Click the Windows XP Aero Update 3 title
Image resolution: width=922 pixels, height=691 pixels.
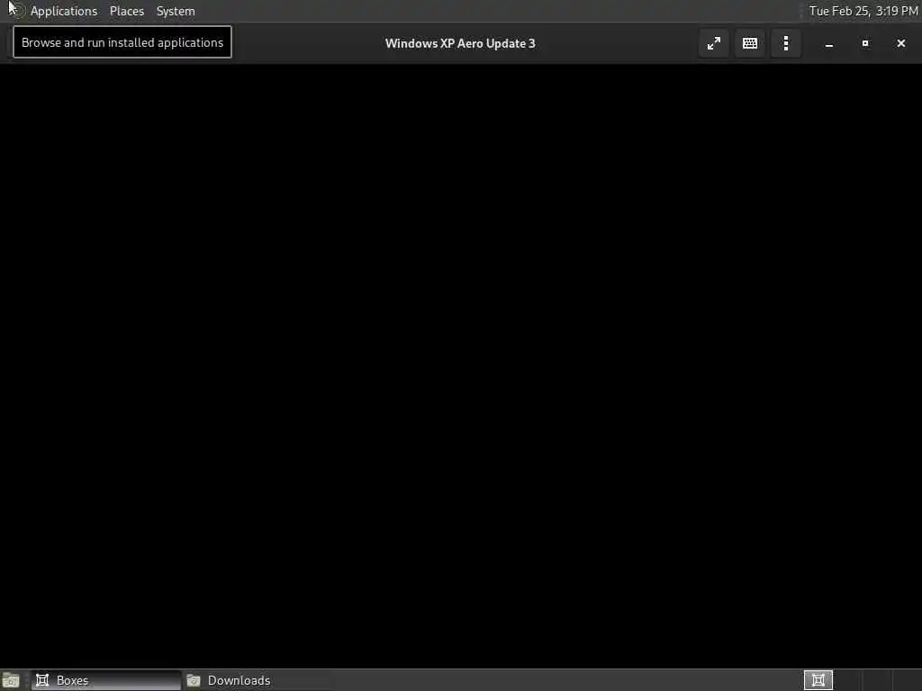pyautogui.click(x=460, y=43)
